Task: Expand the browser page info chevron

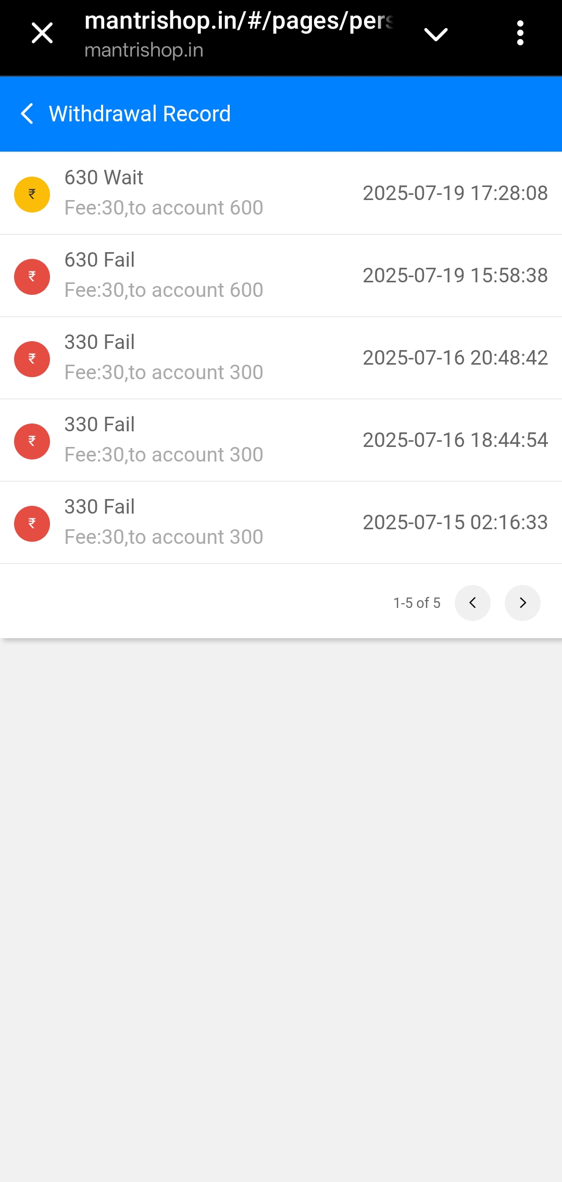Action: coord(435,34)
